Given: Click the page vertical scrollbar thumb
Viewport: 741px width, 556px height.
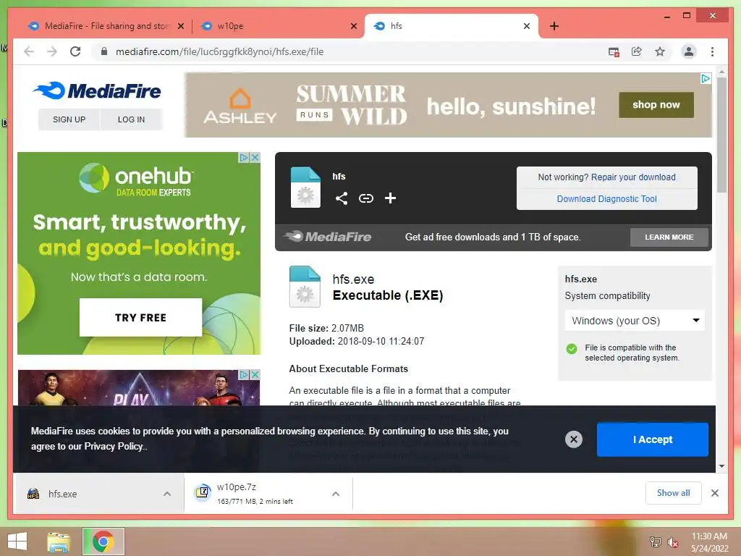Looking at the screenshot, I should [721, 134].
